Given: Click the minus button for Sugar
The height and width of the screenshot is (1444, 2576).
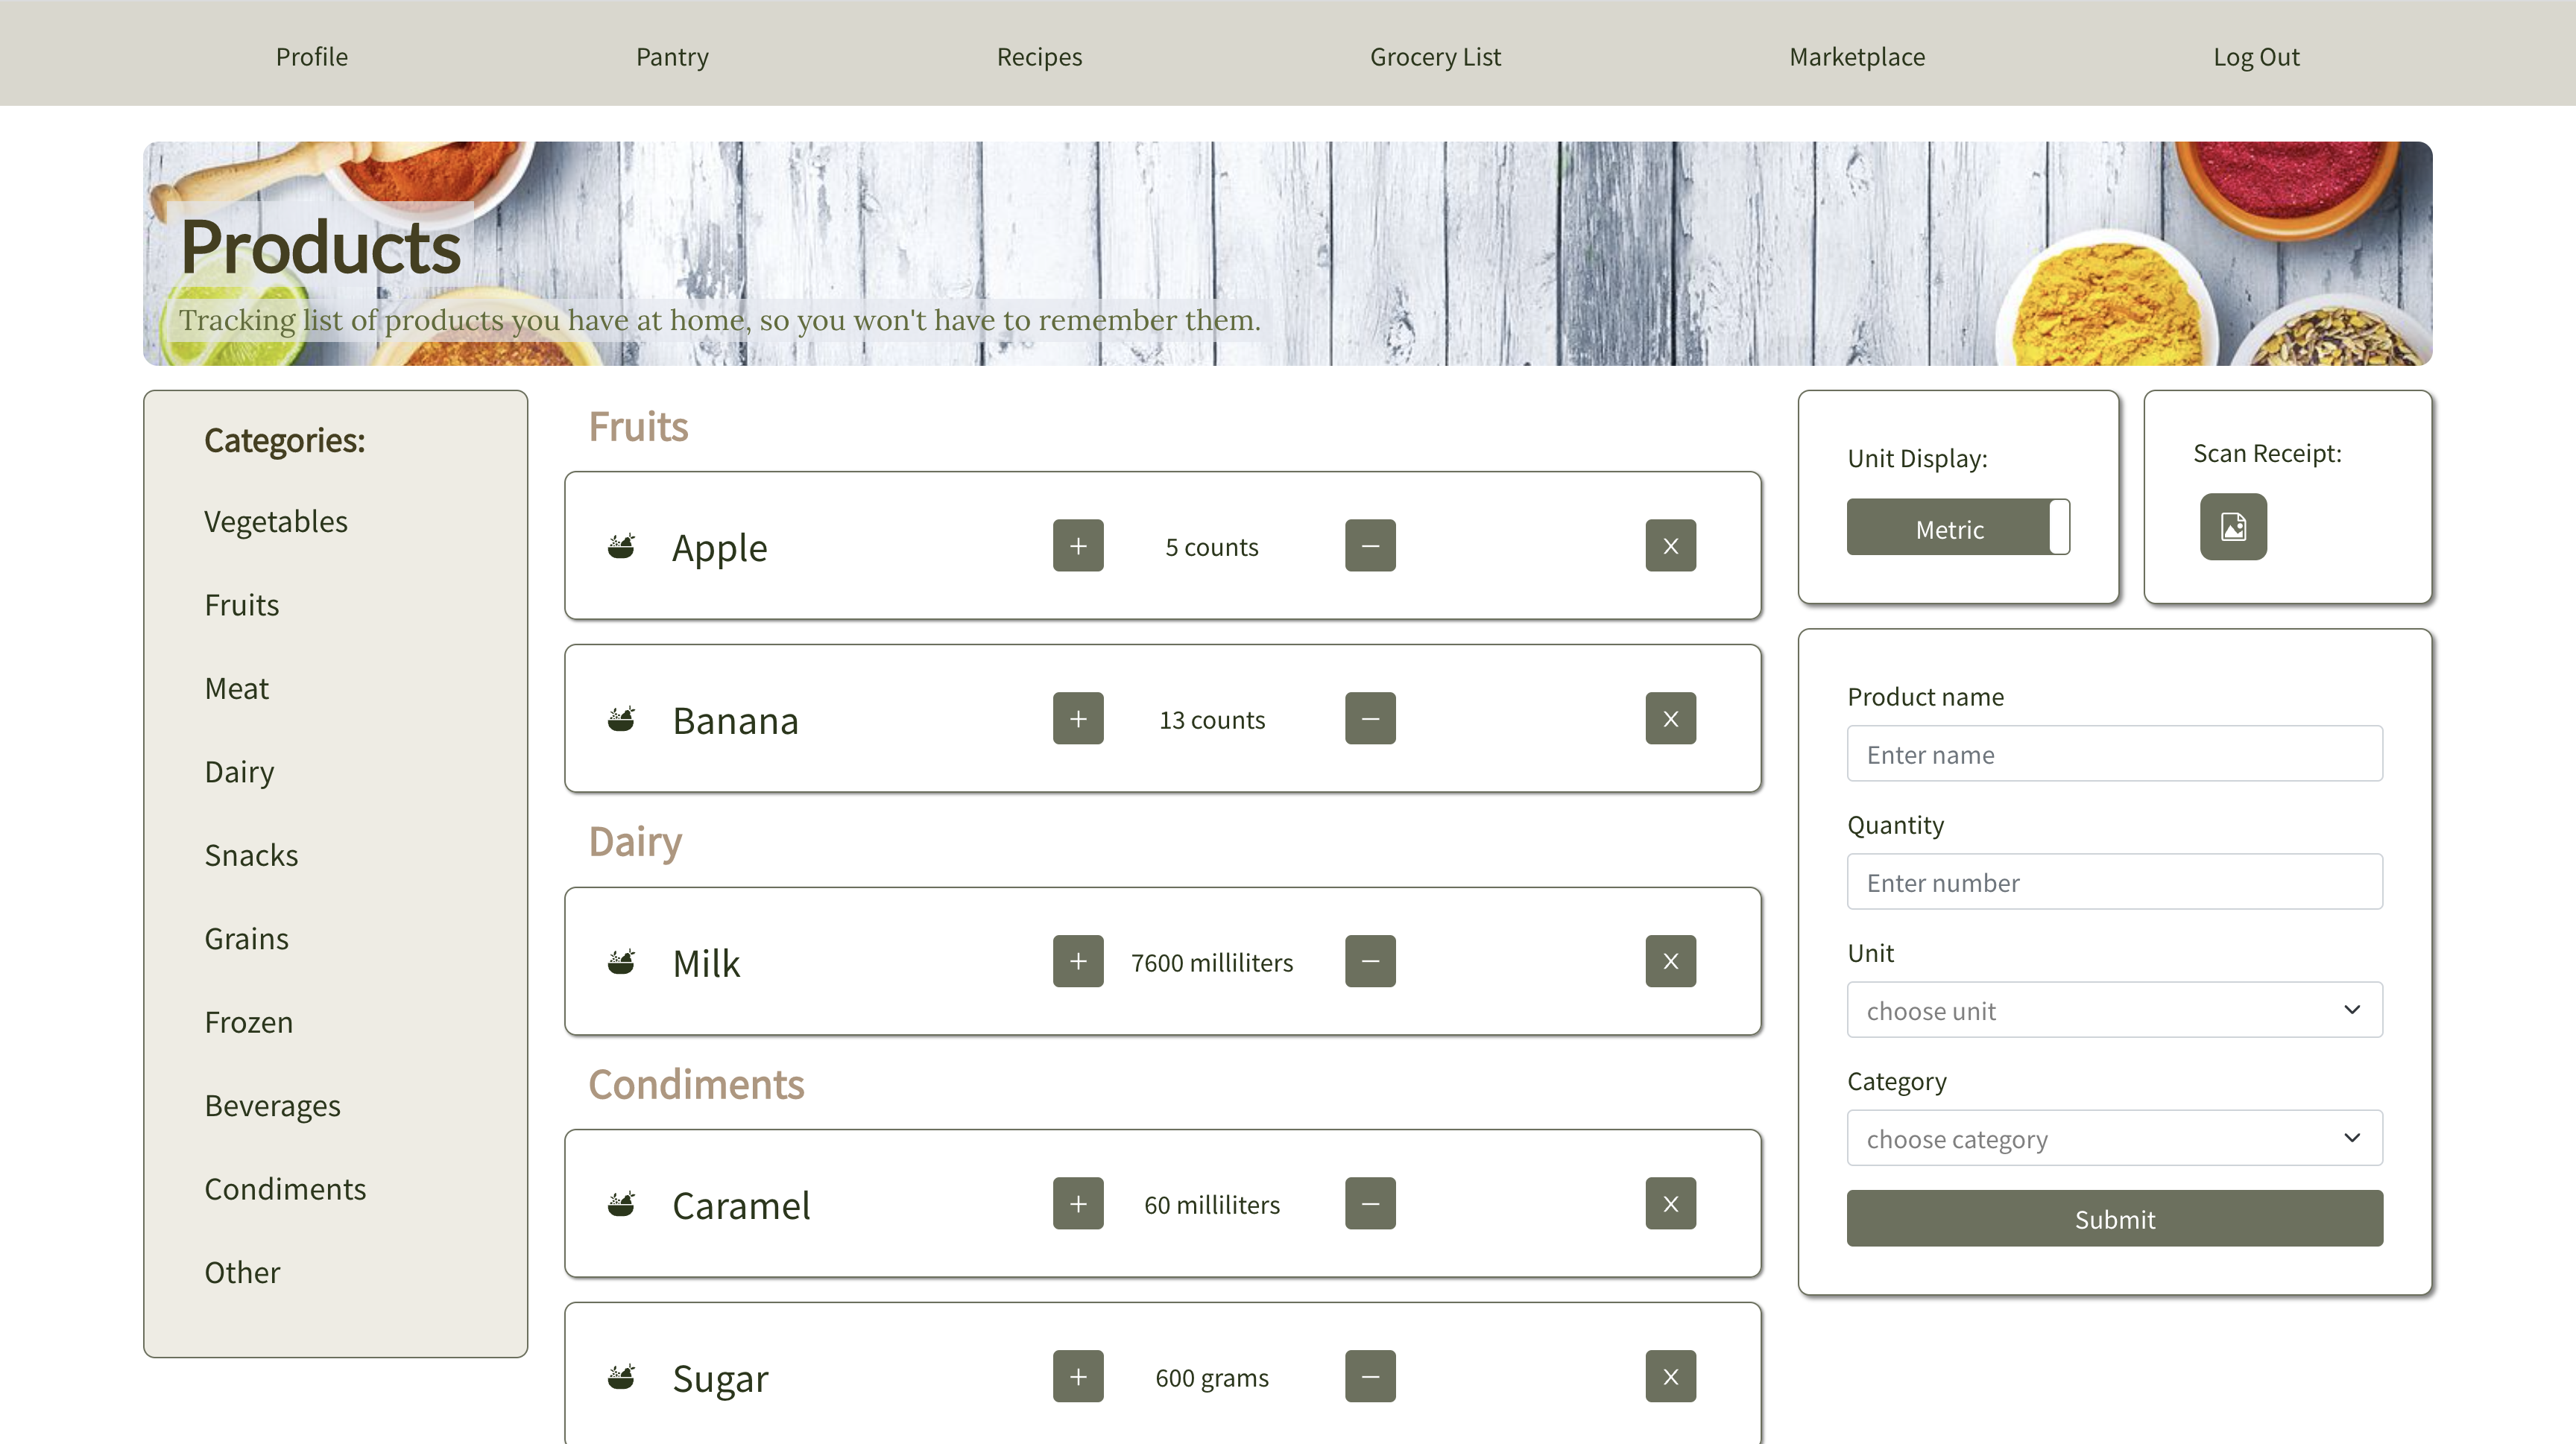Looking at the screenshot, I should tap(1370, 1377).
